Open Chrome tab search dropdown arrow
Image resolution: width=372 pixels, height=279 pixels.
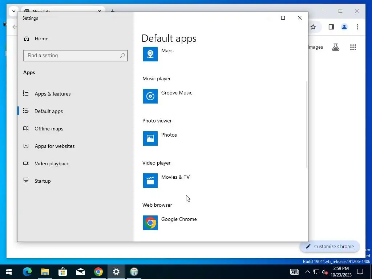click(13, 11)
